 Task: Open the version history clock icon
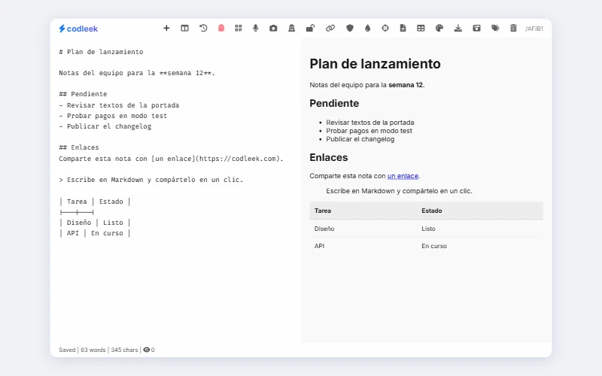203,28
